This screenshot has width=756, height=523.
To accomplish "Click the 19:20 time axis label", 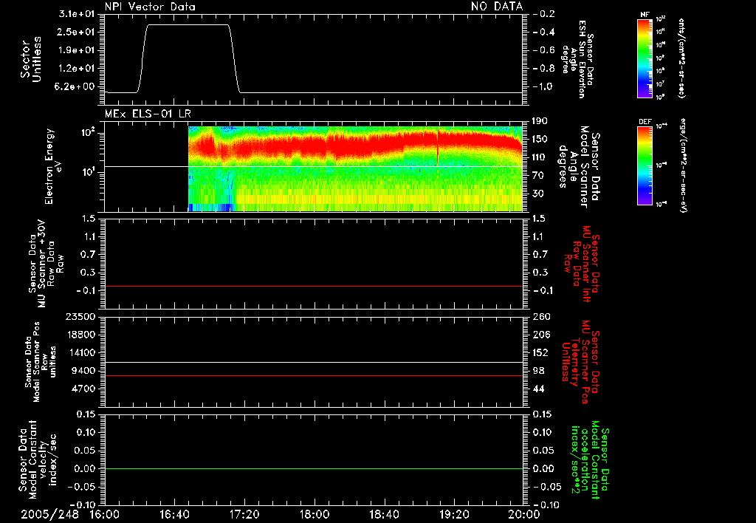I will point(454,514).
